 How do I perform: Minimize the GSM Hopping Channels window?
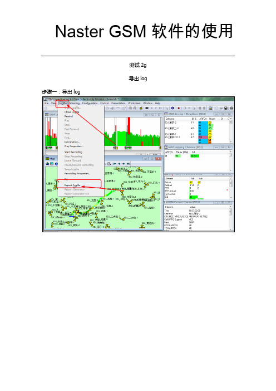pos(216,147)
